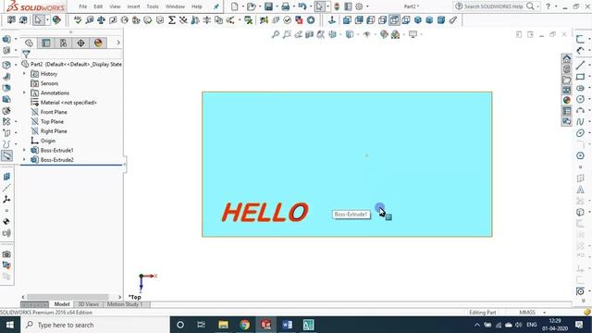Image resolution: width=592 pixels, height=333 pixels.
Task: Toggle the menu bar pin
Action: point(216,6)
